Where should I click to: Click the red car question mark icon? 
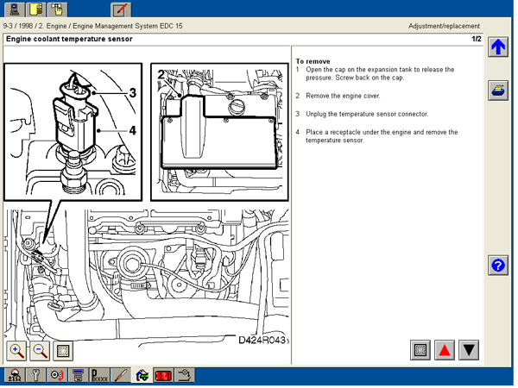point(163,375)
